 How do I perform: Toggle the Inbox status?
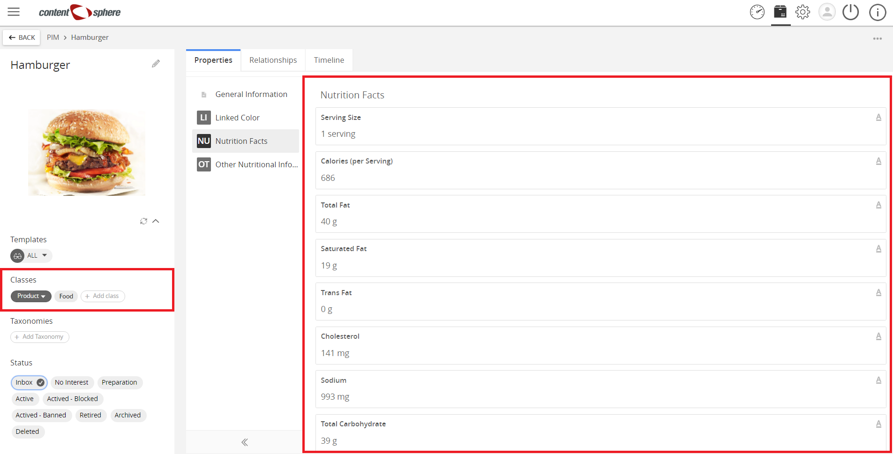click(x=29, y=382)
